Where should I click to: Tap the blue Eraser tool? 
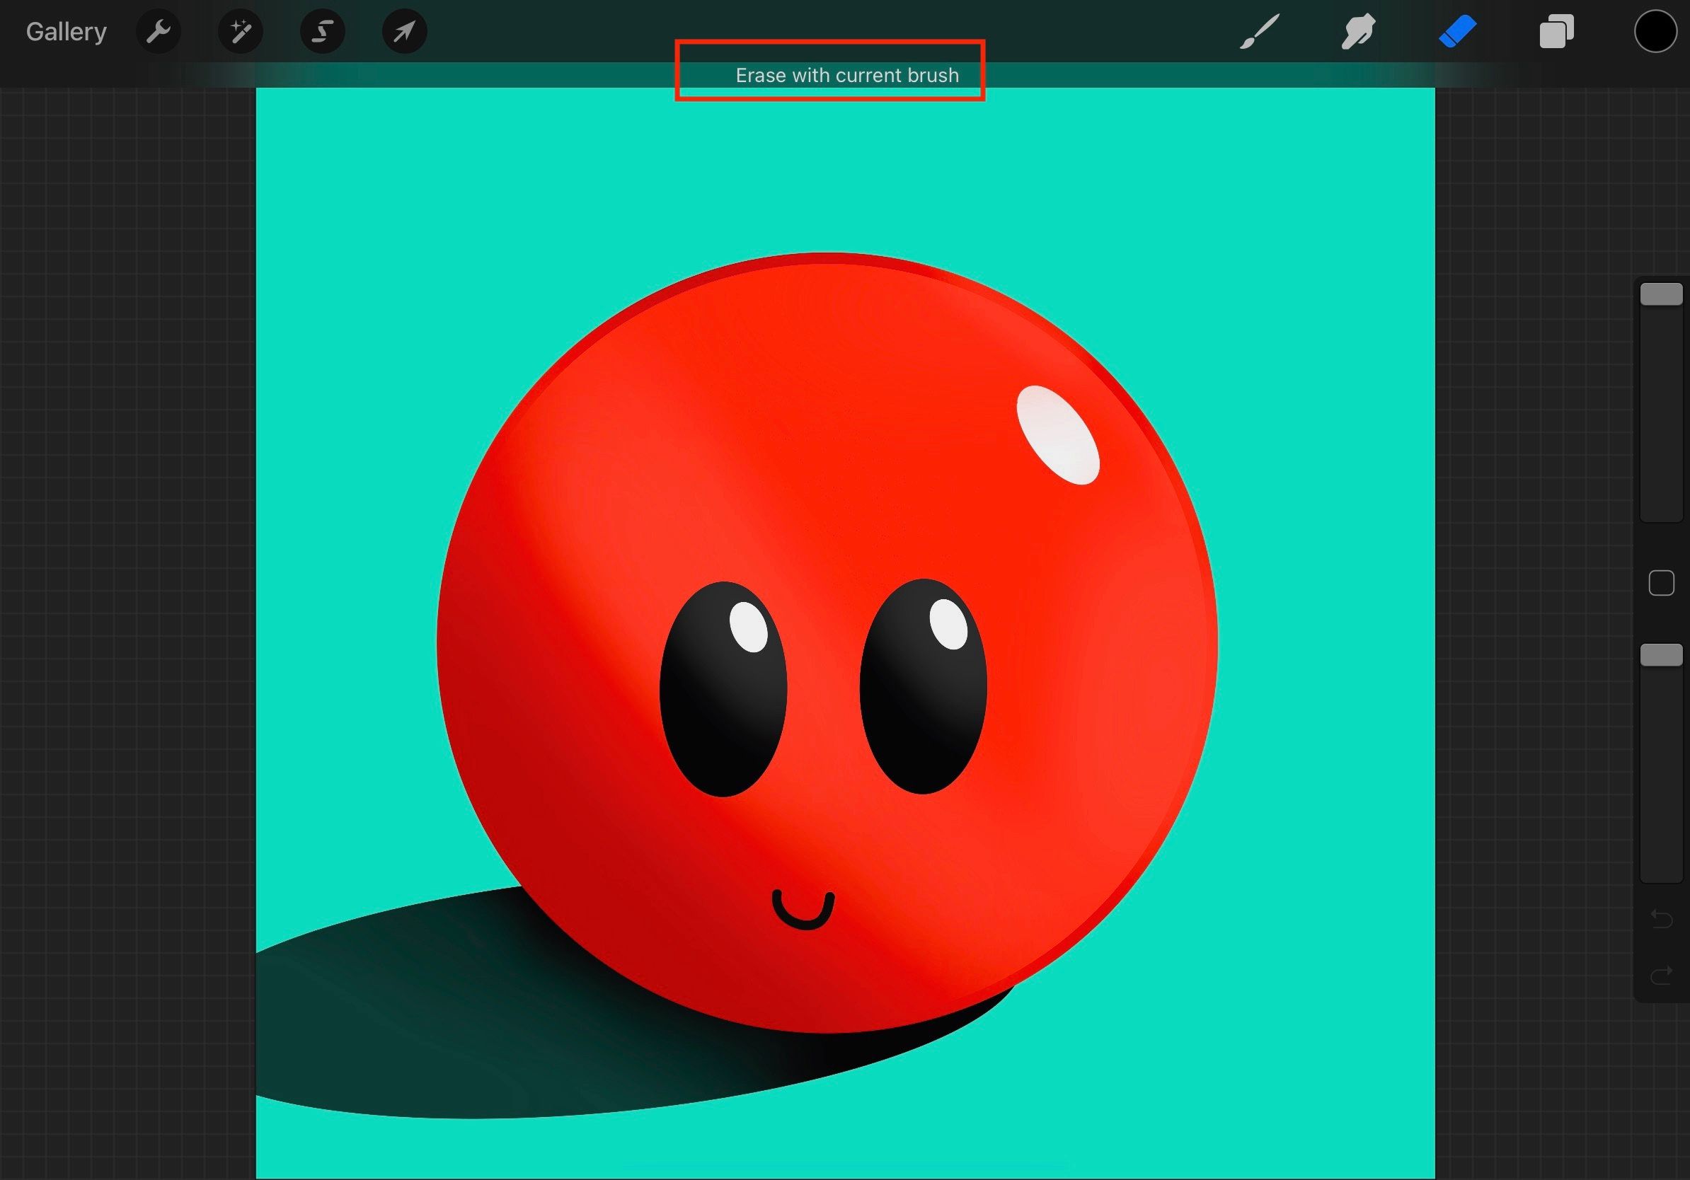(x=1457, y=32)
